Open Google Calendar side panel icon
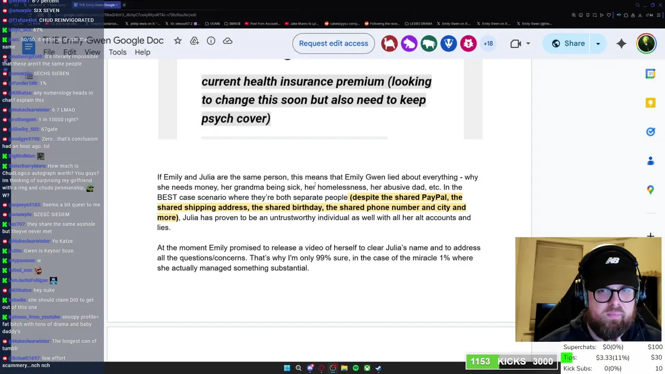Viewport: 665px width, 374px height. point(650,74)
